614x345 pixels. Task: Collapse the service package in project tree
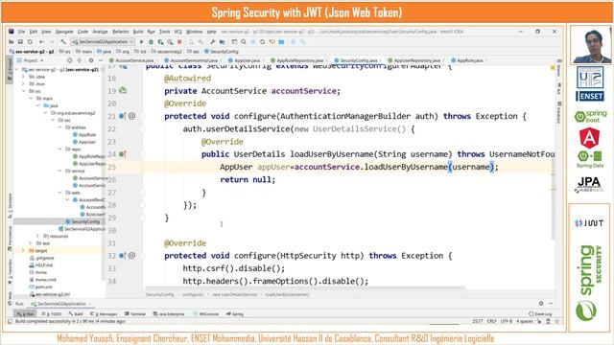point(59,171)
